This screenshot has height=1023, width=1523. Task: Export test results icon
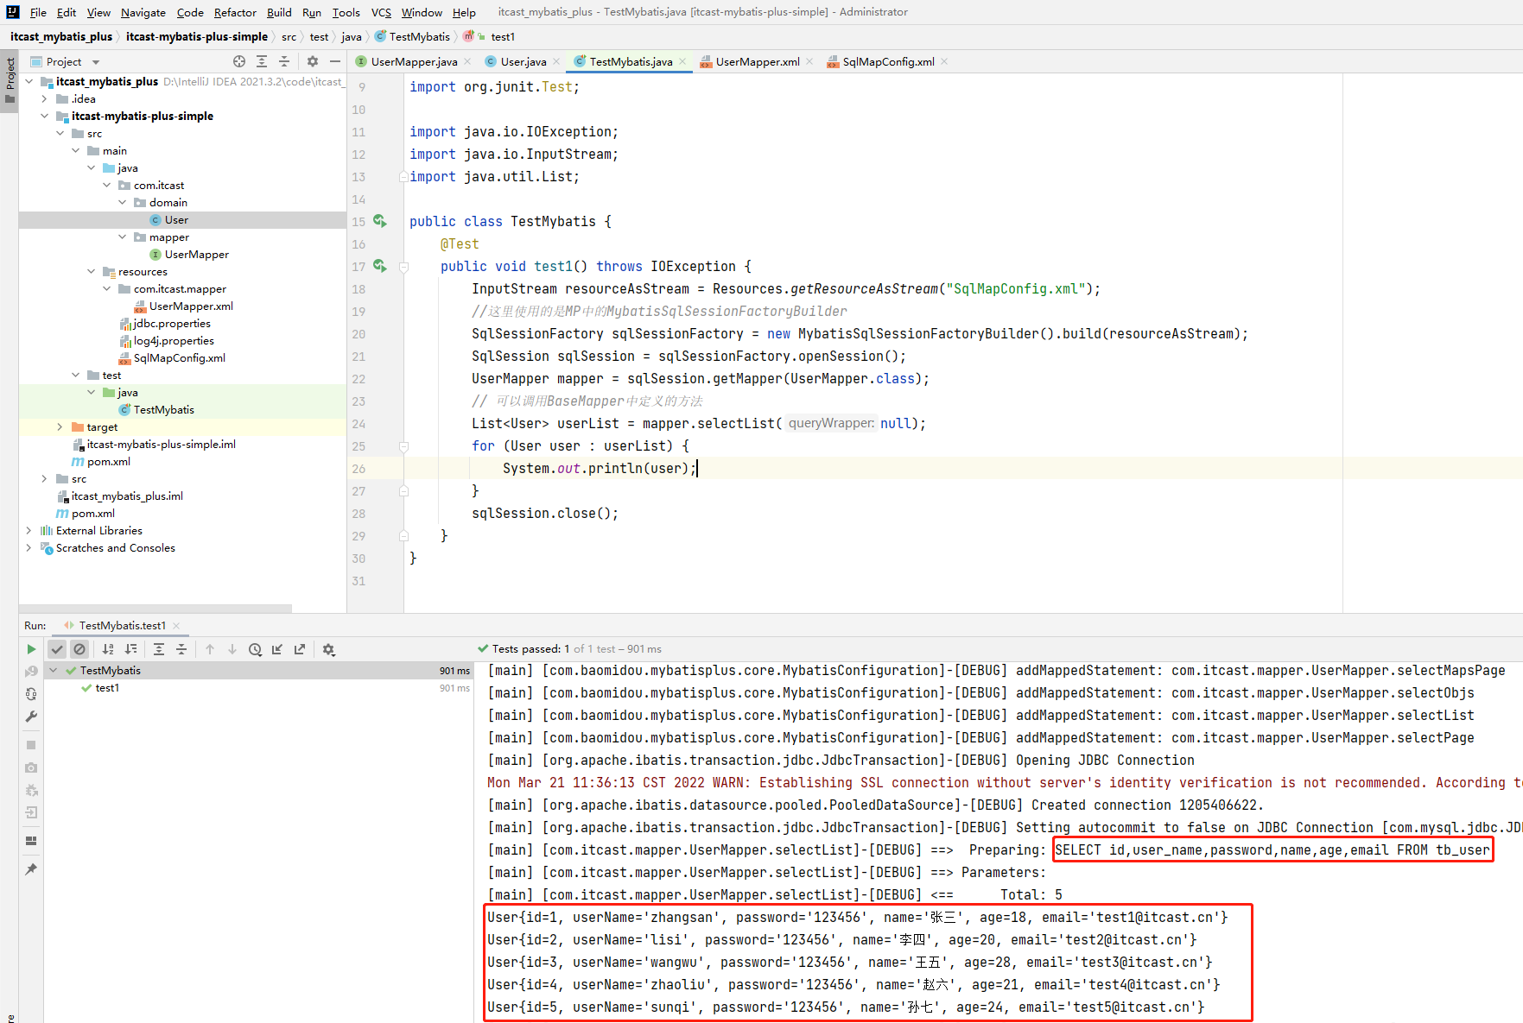tap(300, 649)
